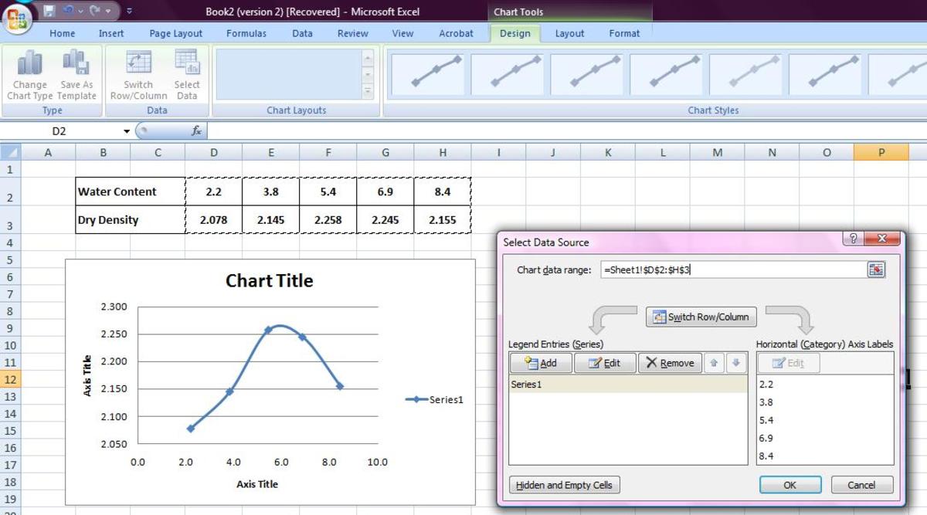
Task: Click the Hidden and Empty Cells button
Action: [564, 485]
